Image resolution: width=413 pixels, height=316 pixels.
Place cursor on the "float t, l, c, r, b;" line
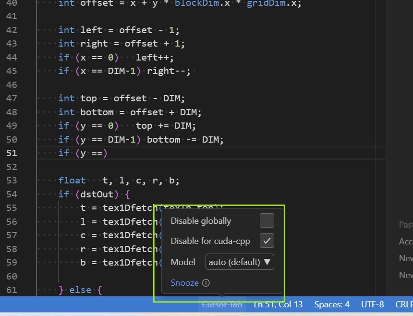pos(119,181)
